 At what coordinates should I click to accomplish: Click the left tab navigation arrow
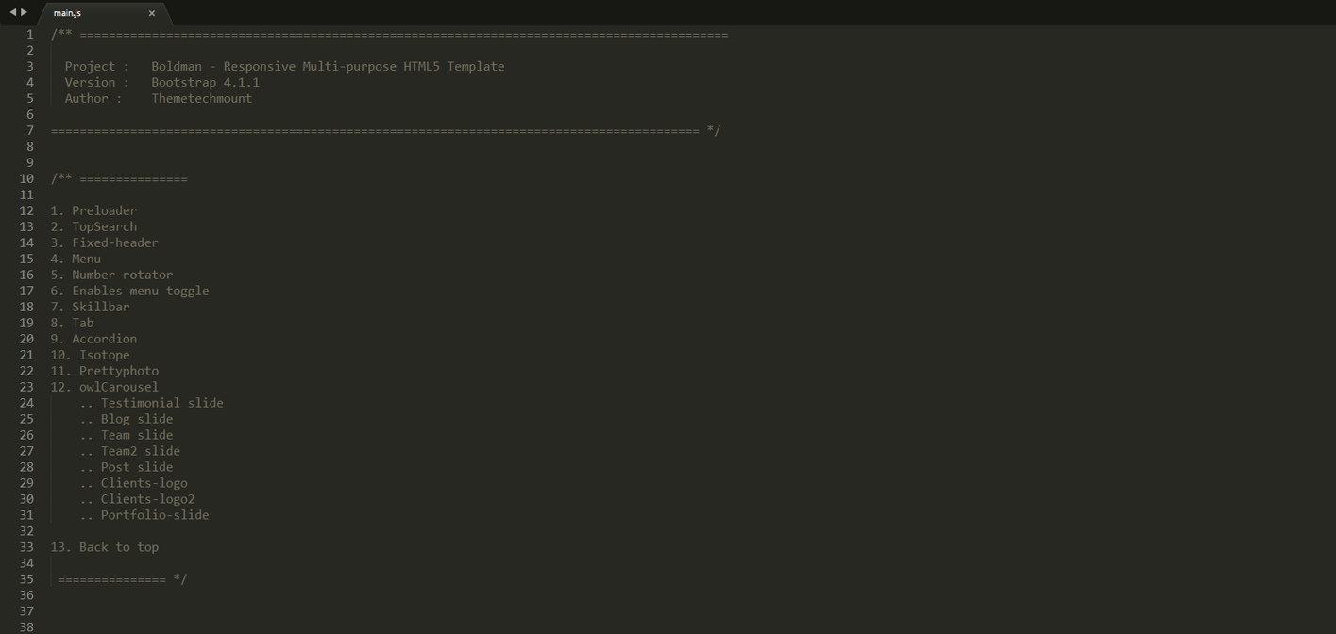13,12
